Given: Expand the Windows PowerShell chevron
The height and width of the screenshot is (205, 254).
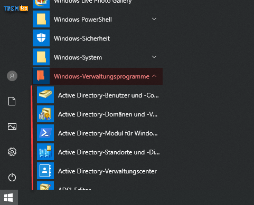Looking at the screenshot, I should [154, 19].
